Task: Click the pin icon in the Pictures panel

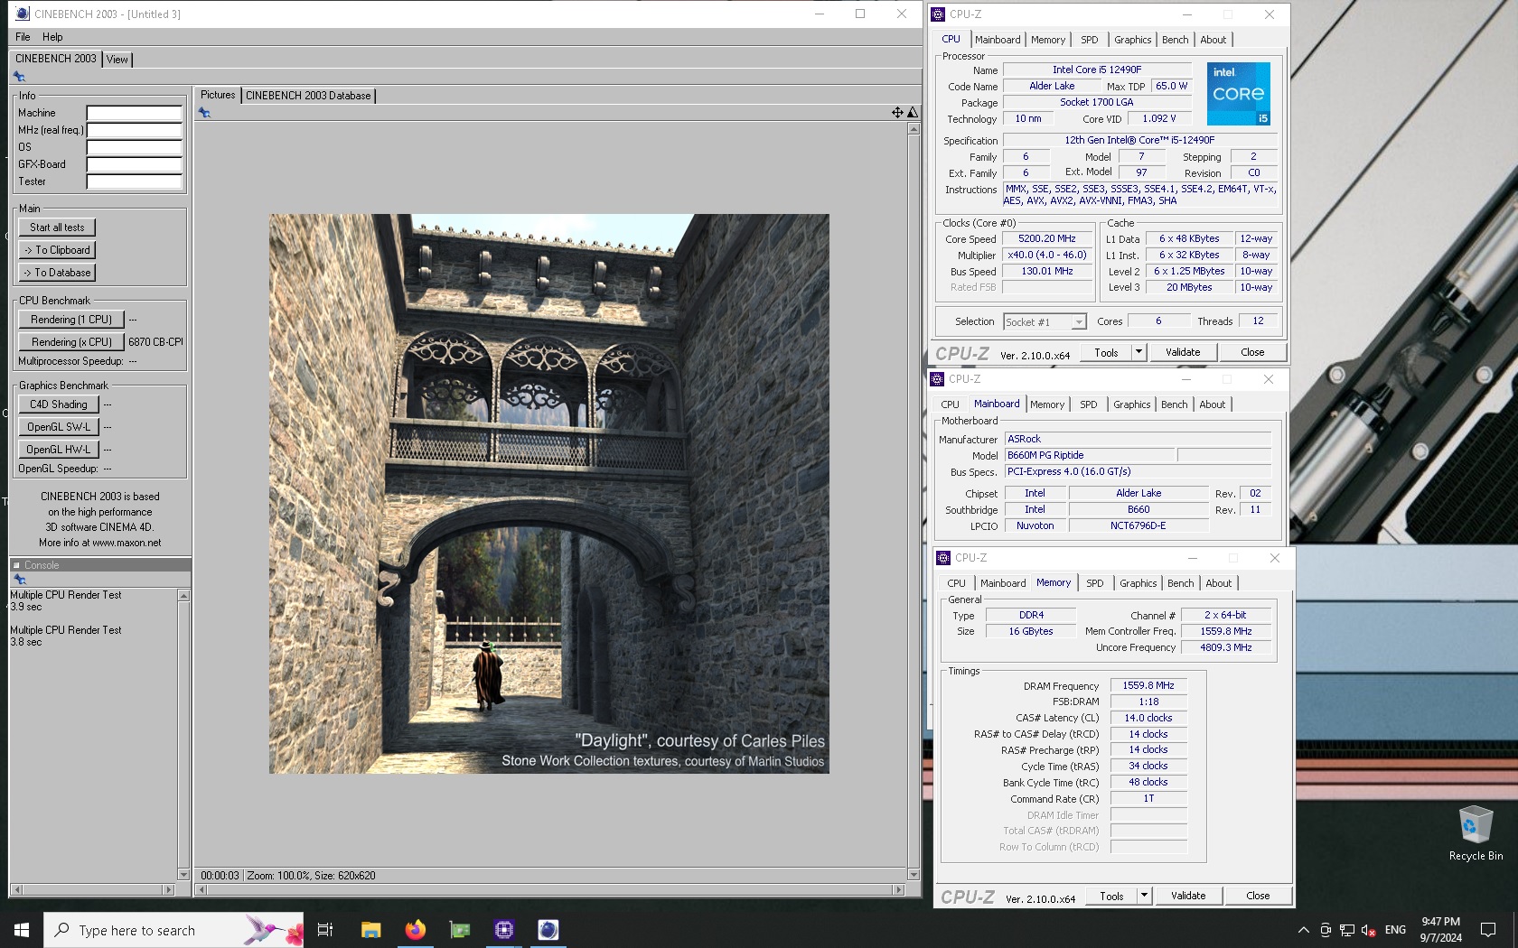Action: coord(204,113)
